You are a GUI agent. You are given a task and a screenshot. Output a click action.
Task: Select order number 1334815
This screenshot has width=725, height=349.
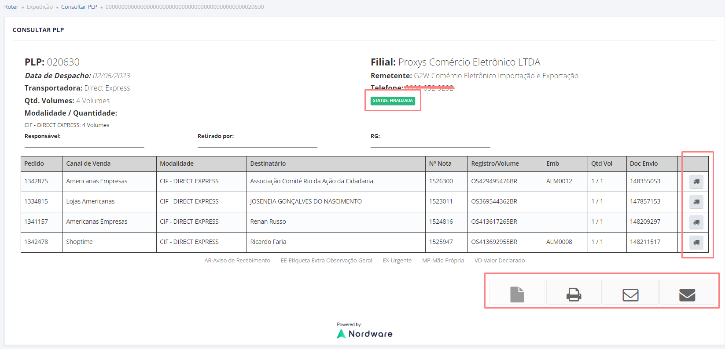click(x=36, y=201)
